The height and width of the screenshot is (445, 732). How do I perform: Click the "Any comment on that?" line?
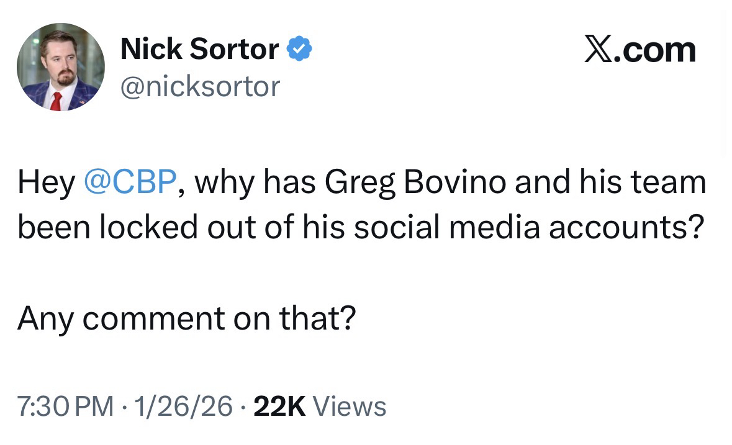[186, 318]
